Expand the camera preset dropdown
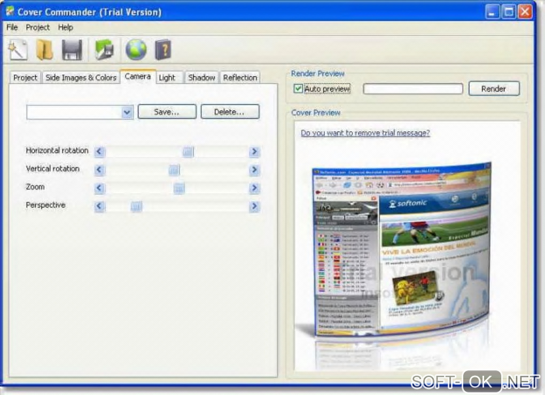 [x=127, y=112]
